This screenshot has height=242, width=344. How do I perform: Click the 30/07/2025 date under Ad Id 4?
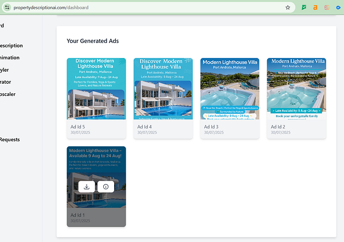point(147,132)
